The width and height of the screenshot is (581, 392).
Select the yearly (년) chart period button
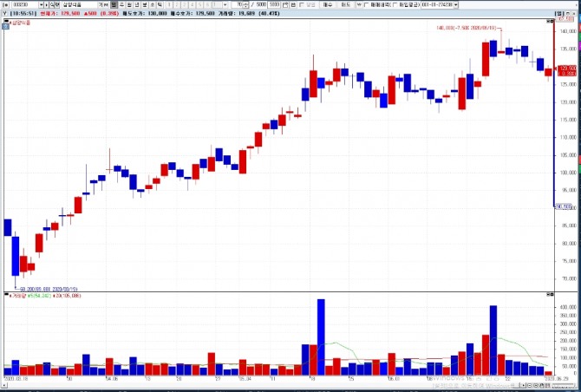(137, 5)
